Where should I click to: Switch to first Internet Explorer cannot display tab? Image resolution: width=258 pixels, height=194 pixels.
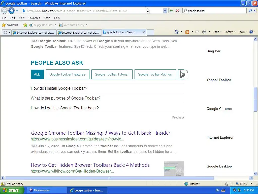click(34, 33)
